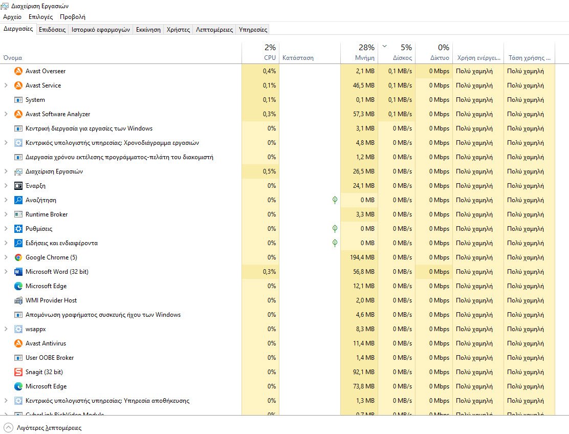Sort by Χρήση ενέργειας column header
569x434 pixels.
tap(478, 53)
